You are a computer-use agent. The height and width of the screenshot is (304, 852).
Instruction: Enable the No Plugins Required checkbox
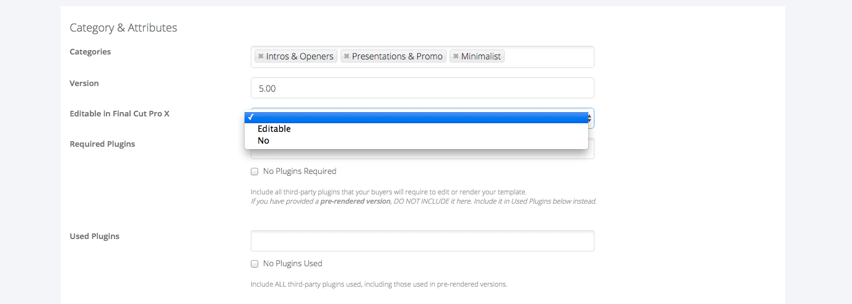click(254, 172)
